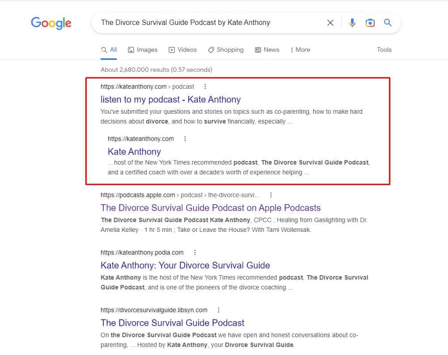
Task: Open options menu beside https://kateanthony.com sub-result
Action: pyautogui.click(x=185, y=139)
